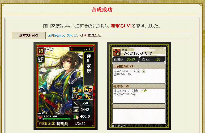Viewport: 205px width, 133px height.
Task: Click the green 100/100 HP bar
Action: click(x=57, y=119)
